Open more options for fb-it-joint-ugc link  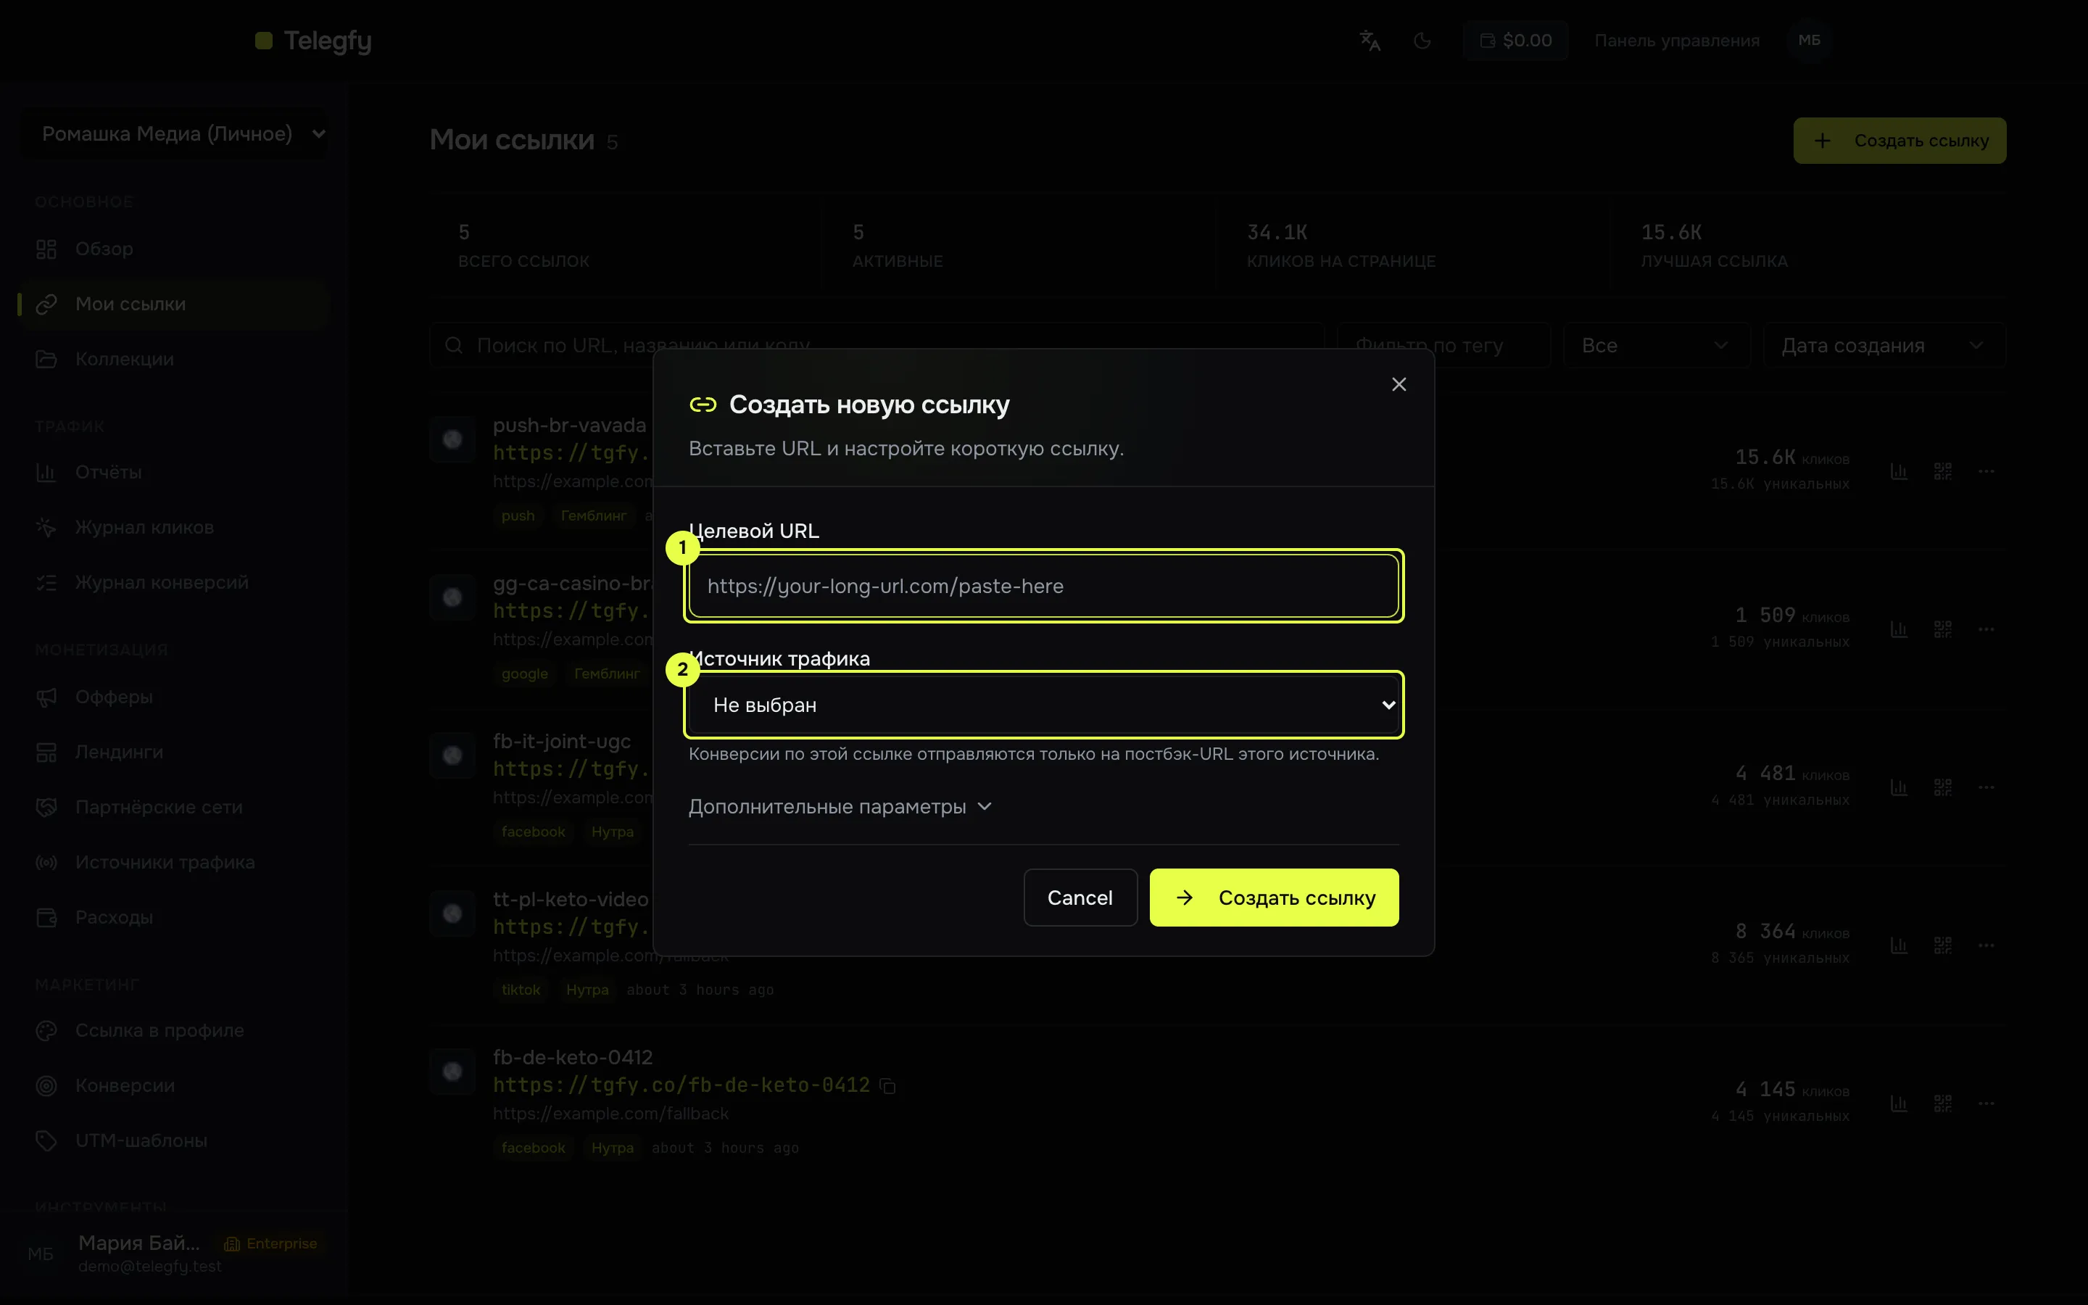[1985, 787]
